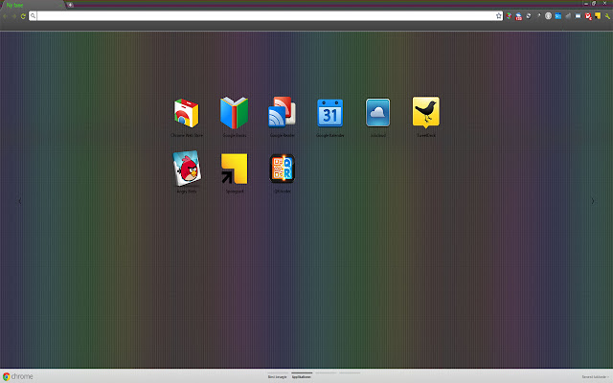Click the grey bars extension icon

[568, 16]
